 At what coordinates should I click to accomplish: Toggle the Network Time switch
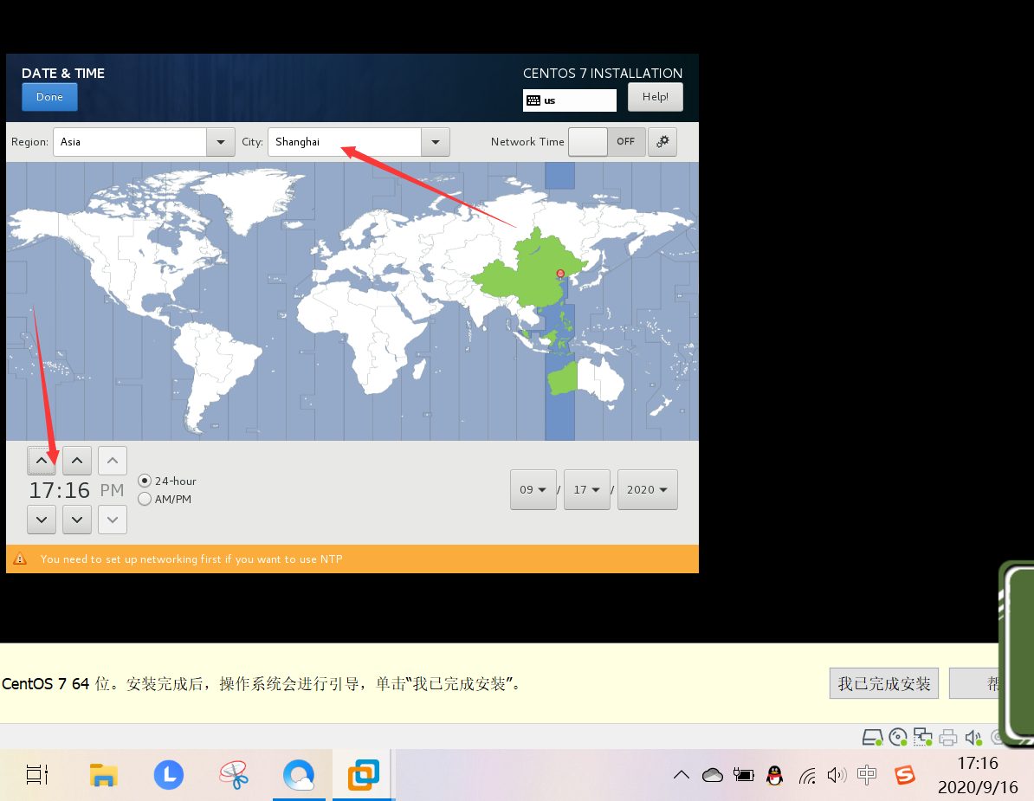607,142
